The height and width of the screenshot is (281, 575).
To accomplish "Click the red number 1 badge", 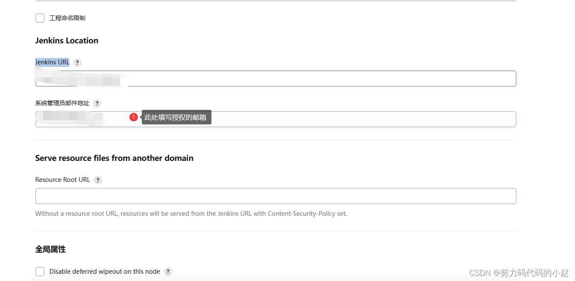I will 134,117.
